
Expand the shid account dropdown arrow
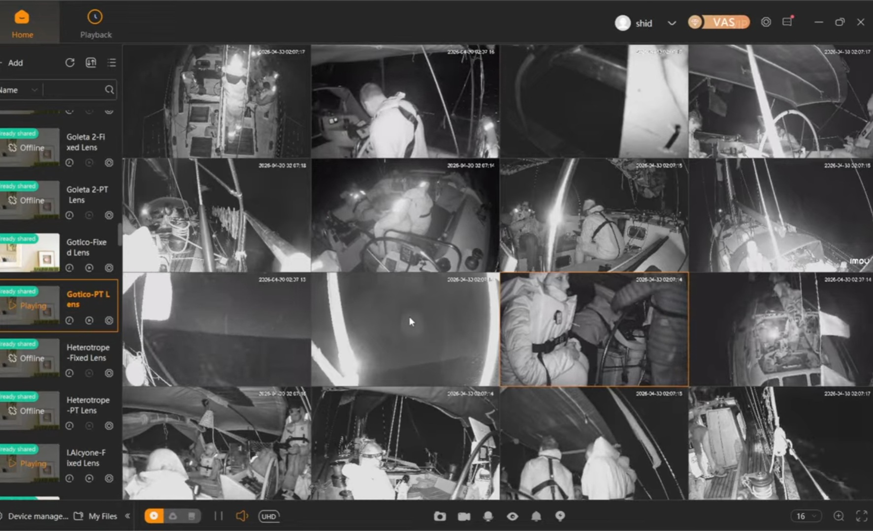672,23
